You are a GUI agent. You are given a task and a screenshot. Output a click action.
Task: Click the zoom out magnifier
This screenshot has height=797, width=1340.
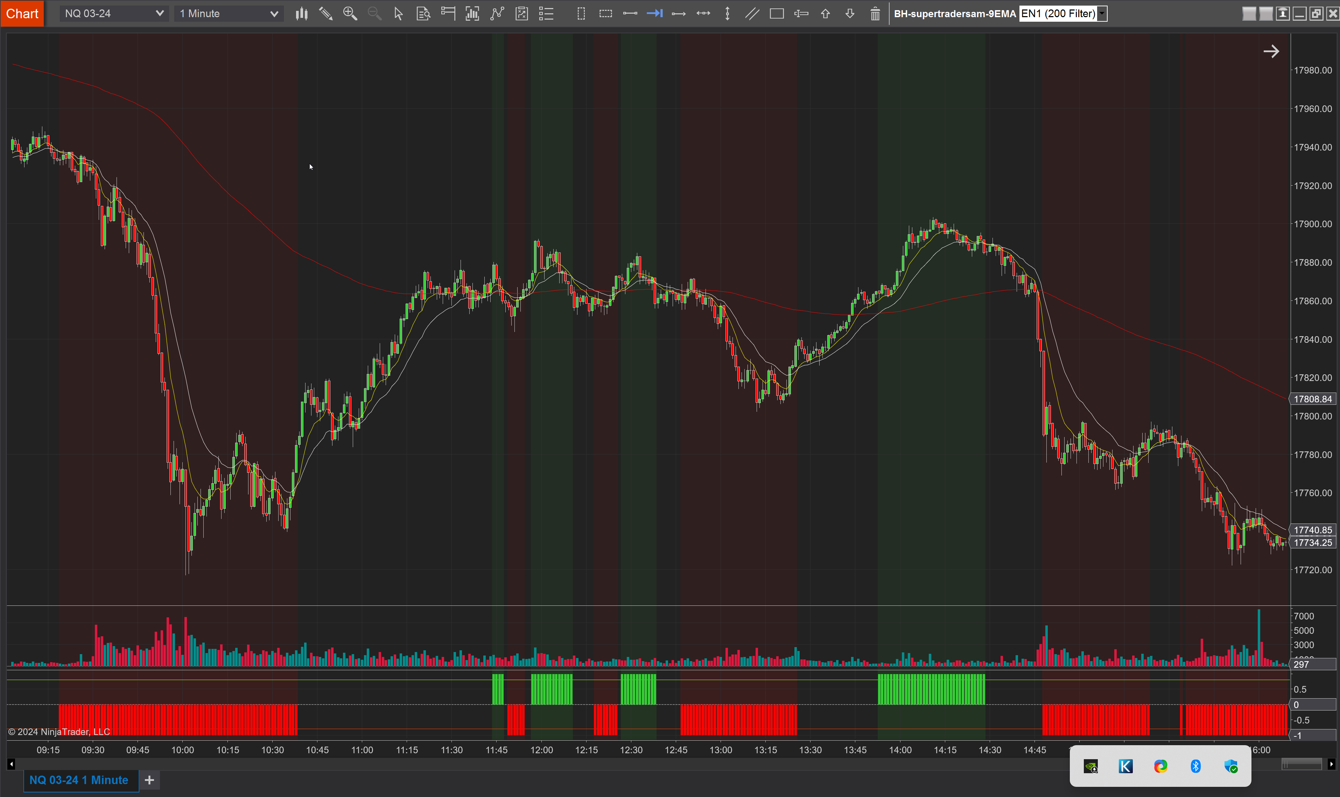click(374, 13)
